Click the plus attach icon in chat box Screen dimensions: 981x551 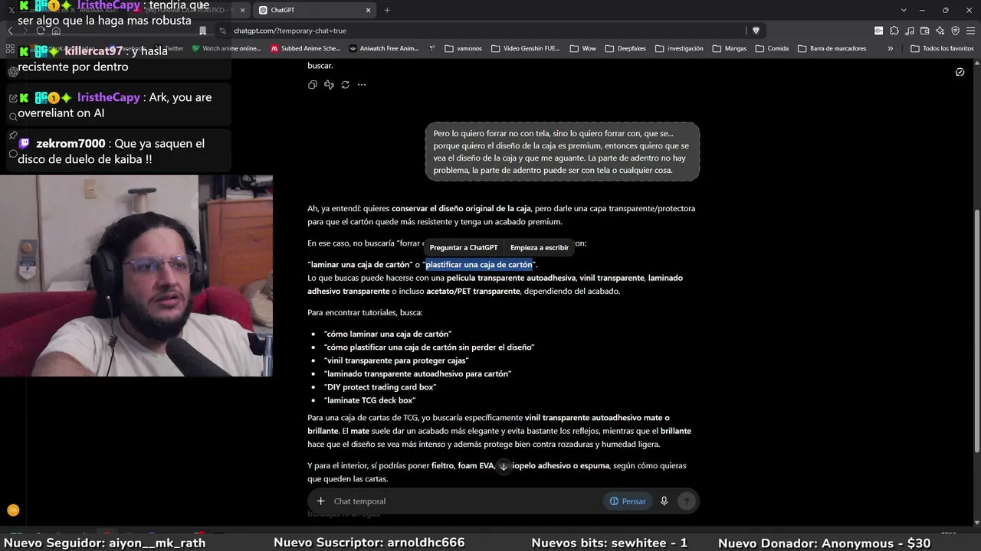[x=320, y=501]
